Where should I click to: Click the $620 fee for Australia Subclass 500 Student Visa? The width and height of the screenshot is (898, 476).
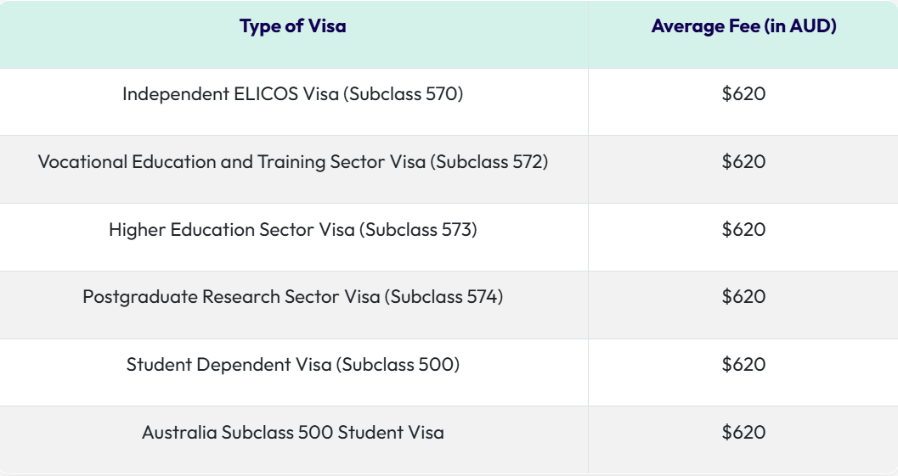(x=743, y=433)
